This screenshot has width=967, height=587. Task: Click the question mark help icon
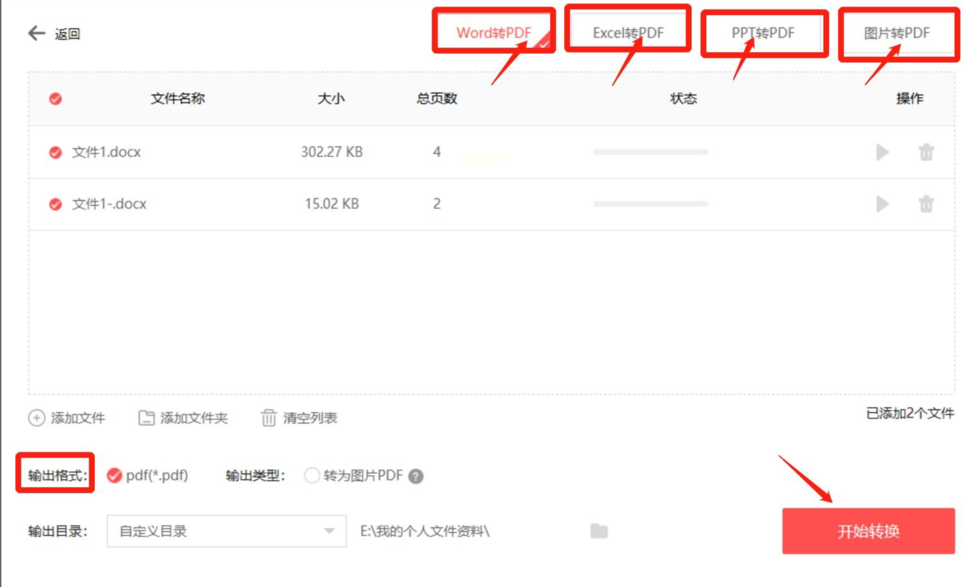pyautogui.click(x=416, y=476)
